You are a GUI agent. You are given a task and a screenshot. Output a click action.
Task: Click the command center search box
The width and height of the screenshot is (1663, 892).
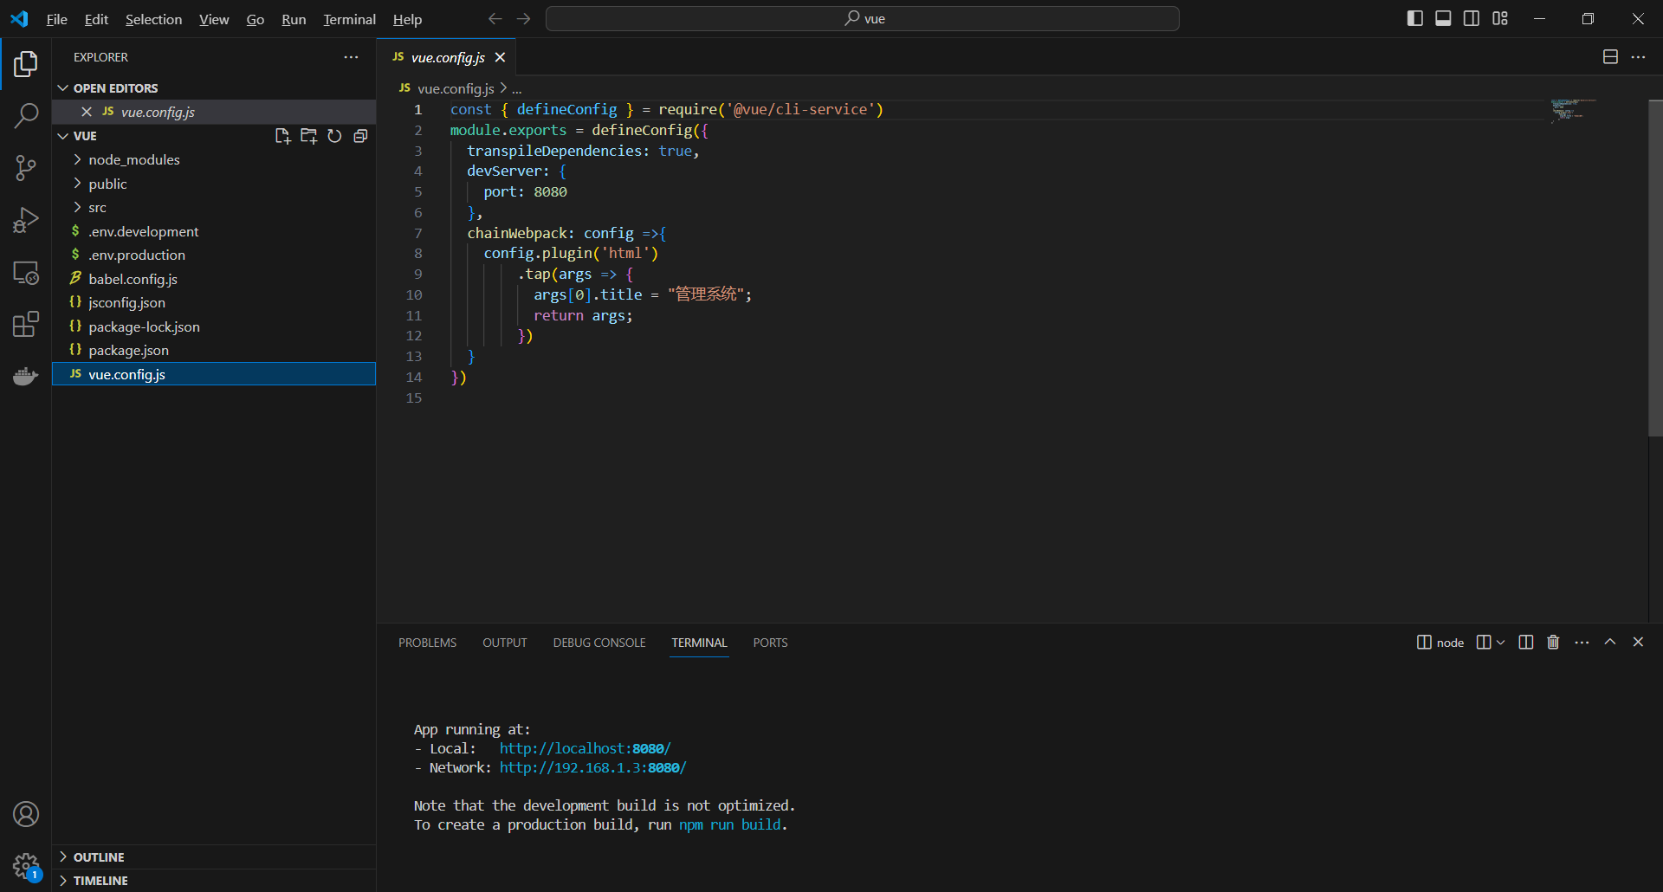863,19
